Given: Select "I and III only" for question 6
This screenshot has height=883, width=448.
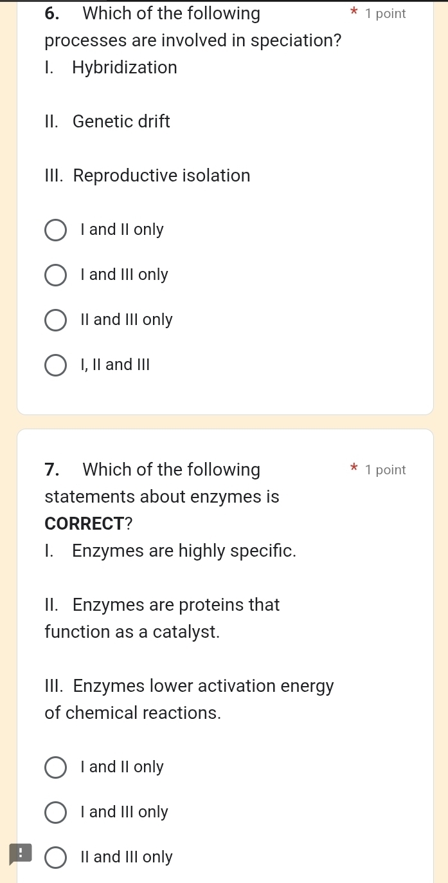Looking at the screenshot, I should point(55,275).
